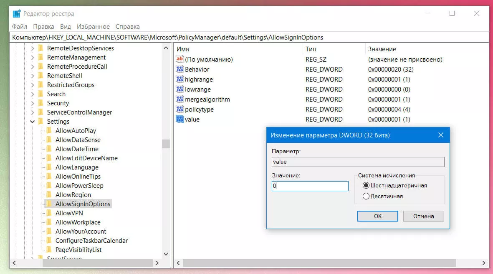Select the Шестнадцатеричная radio button
The width and height of the screenshot is (493, 274).
(366, 185)
